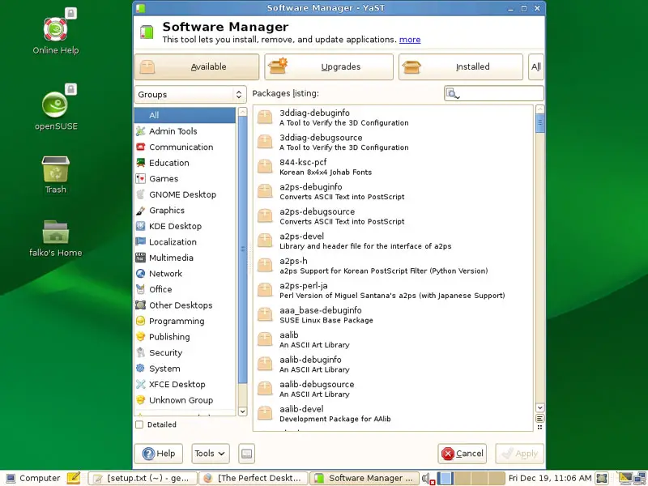Select the System group

point(185,369)
